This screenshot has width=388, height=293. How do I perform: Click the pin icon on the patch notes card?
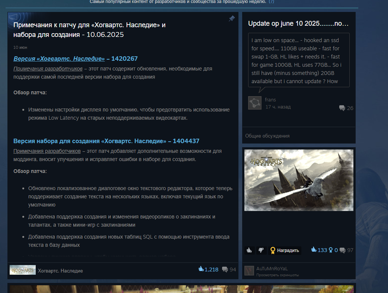tap(232, 19)
